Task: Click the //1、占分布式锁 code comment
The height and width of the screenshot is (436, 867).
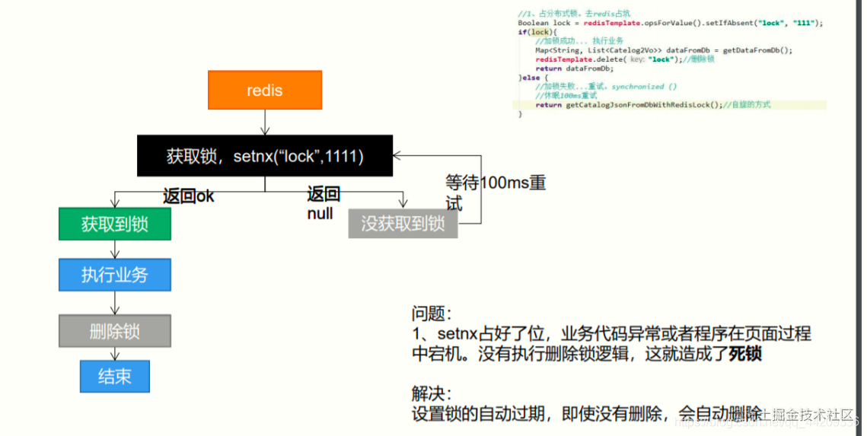Action: coord(574,13)
